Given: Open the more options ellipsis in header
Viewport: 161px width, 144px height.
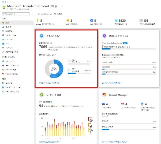Looking at the screenshot, I should (62, 6).
